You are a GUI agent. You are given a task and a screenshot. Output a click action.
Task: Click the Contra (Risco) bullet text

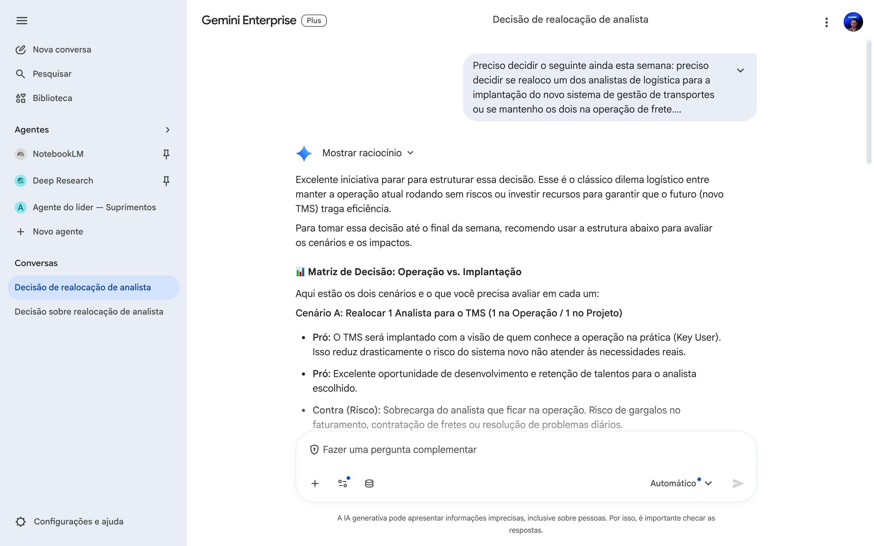click(x=496, y=417)
